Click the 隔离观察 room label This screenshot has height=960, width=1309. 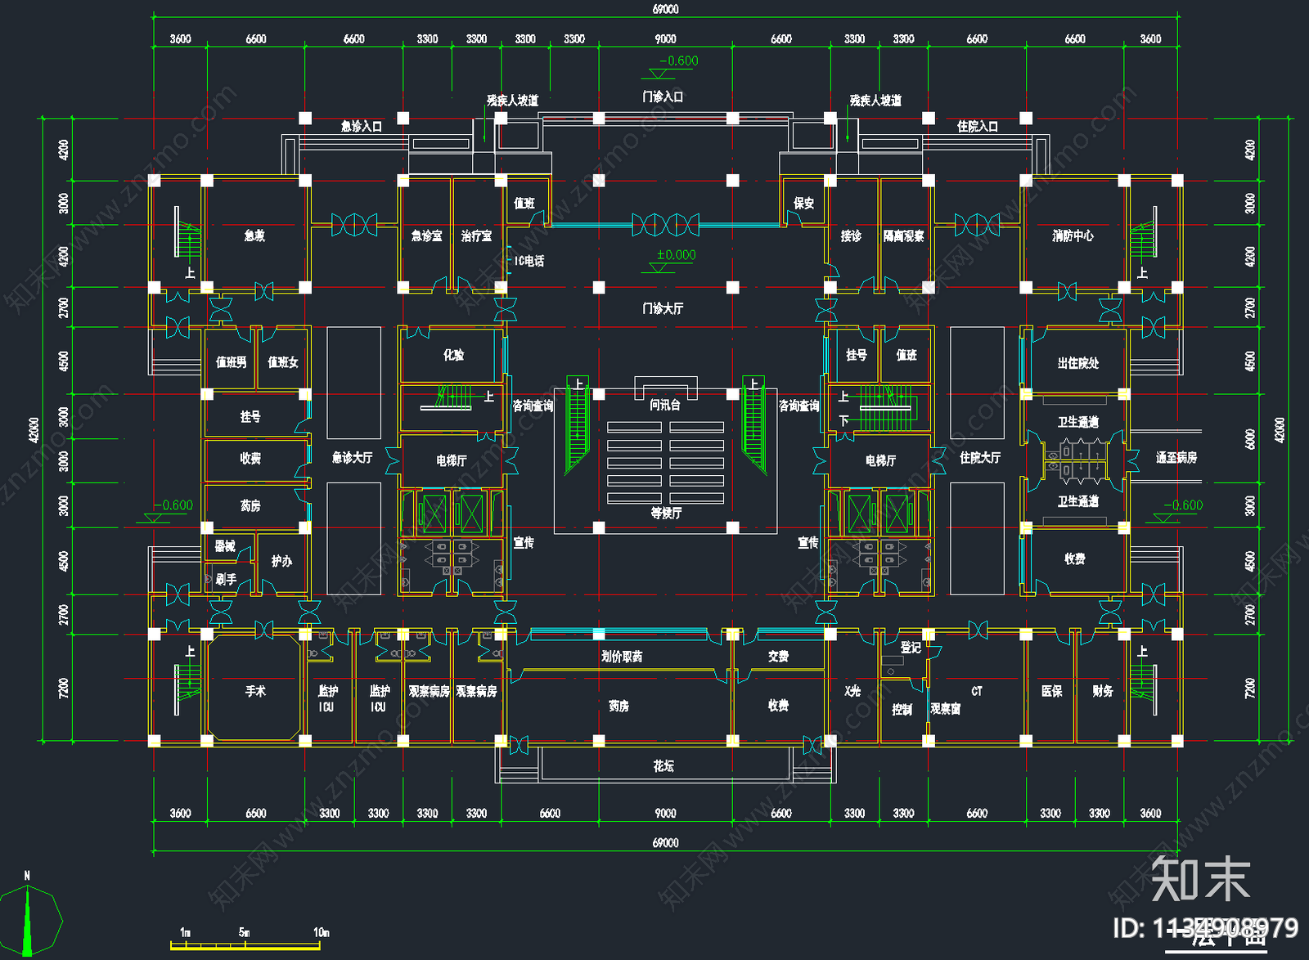[903, 236]
